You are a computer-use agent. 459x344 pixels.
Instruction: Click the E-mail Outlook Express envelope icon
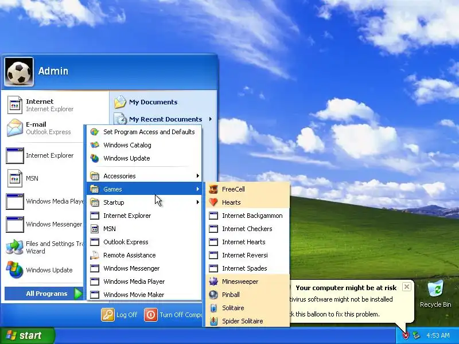click(x=15, y=128)
